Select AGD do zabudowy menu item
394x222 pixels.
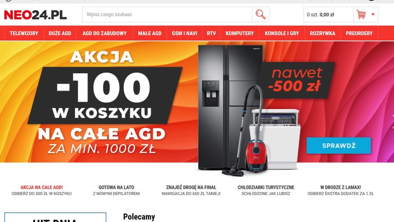coord(105,33)
